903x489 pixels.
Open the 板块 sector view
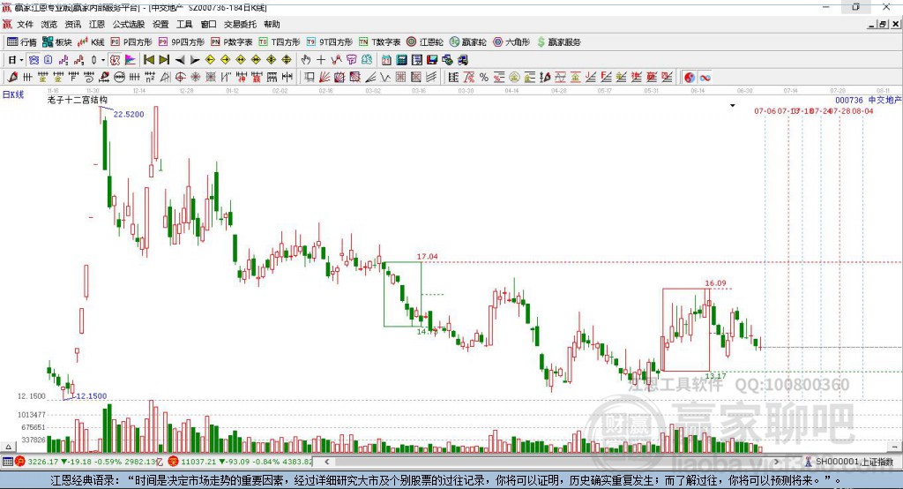pos(57,42)
